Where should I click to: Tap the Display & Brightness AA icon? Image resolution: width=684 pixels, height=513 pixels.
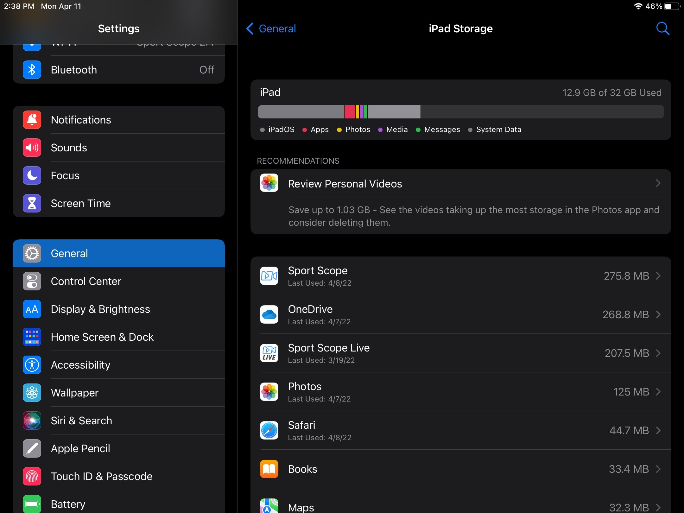(x=32, y=309)
